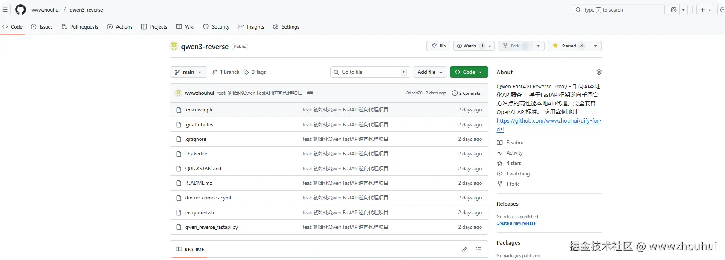Edit repository About settings gear

pos(599,72)
